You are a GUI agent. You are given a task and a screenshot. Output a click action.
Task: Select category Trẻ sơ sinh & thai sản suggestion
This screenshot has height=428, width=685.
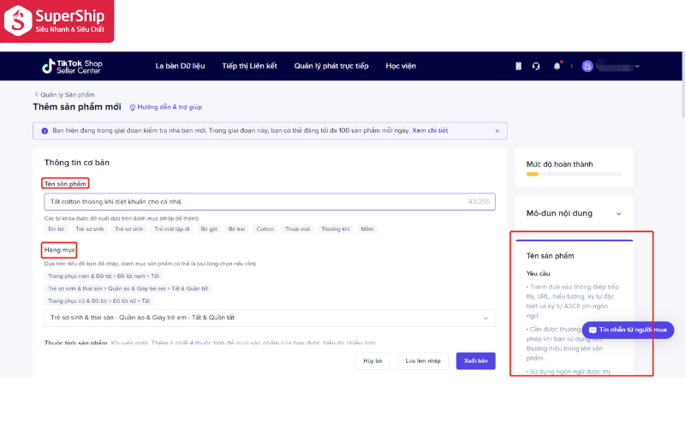128,288
